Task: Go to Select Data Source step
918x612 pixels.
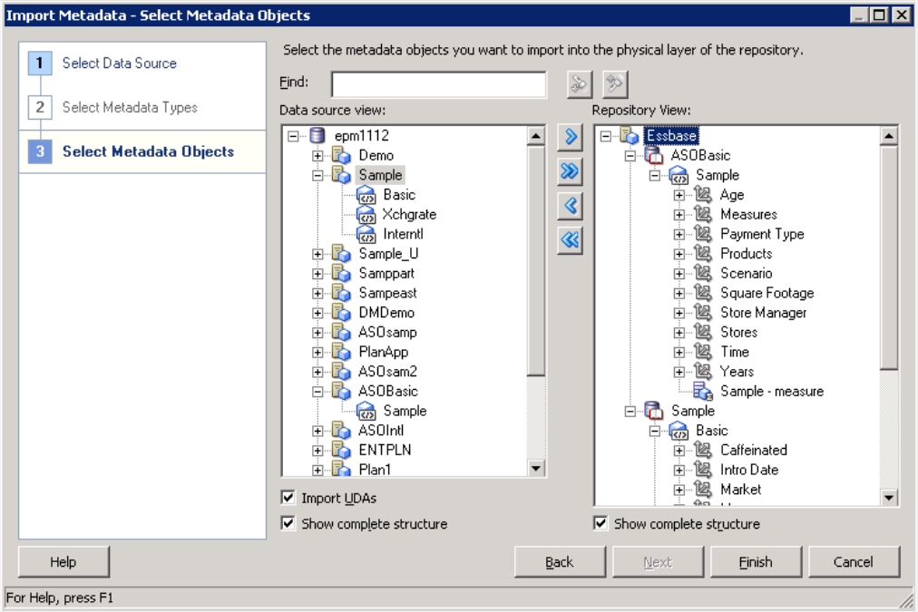Action: (x=119, y=63)
